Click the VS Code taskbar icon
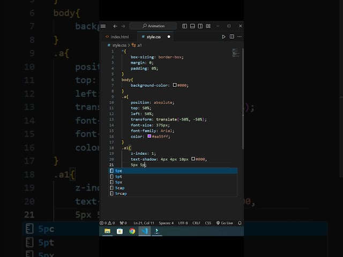The width and height of the screenshot is (343, 257). (145, 231)
